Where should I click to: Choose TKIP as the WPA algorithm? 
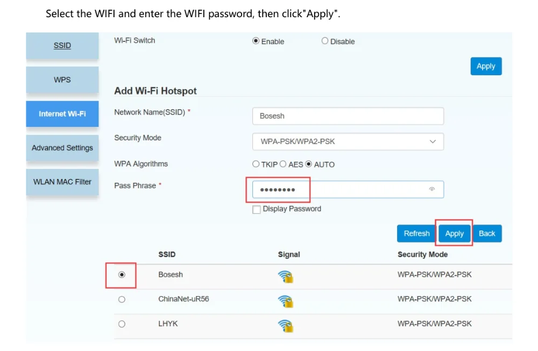point(256,164)
